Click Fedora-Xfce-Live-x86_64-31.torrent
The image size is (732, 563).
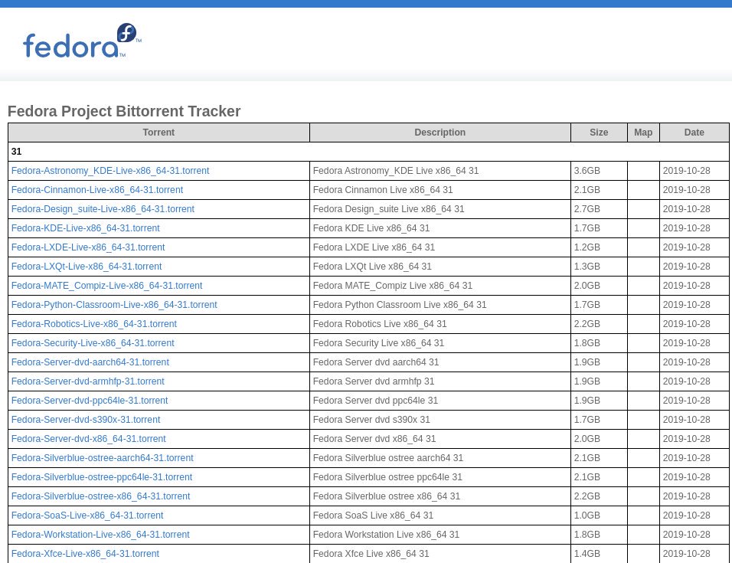click(x=86, y=554)
